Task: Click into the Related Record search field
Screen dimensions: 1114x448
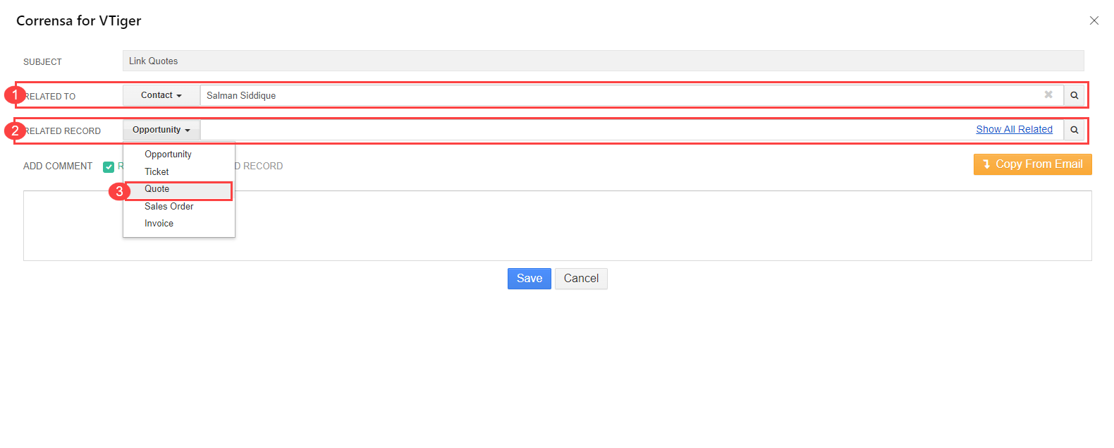Action: 585,130
